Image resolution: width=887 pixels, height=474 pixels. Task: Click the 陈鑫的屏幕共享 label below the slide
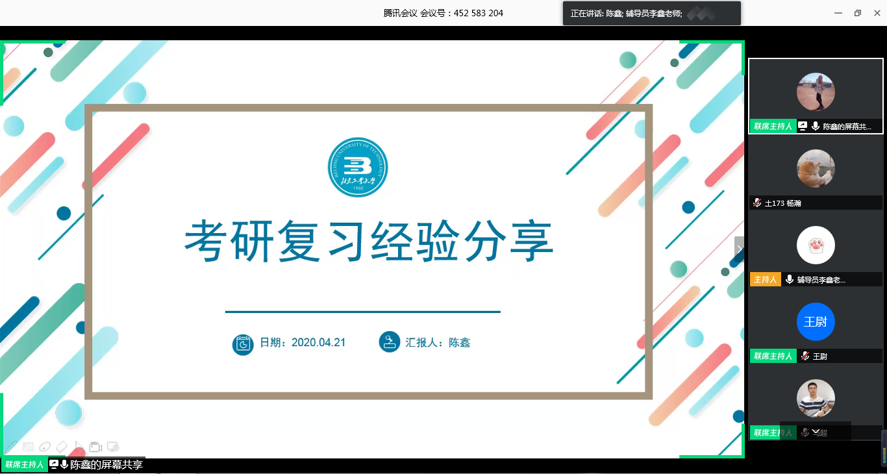click(106, 465)
